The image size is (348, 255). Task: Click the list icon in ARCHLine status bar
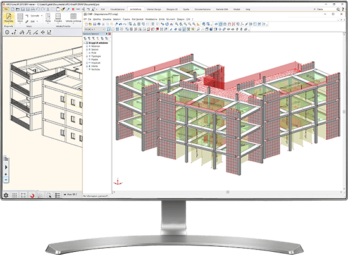(x=58, y=195)
